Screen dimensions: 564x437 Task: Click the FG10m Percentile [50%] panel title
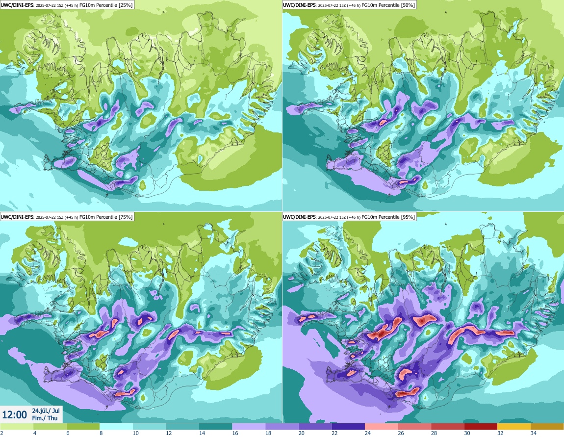(349, 5)
